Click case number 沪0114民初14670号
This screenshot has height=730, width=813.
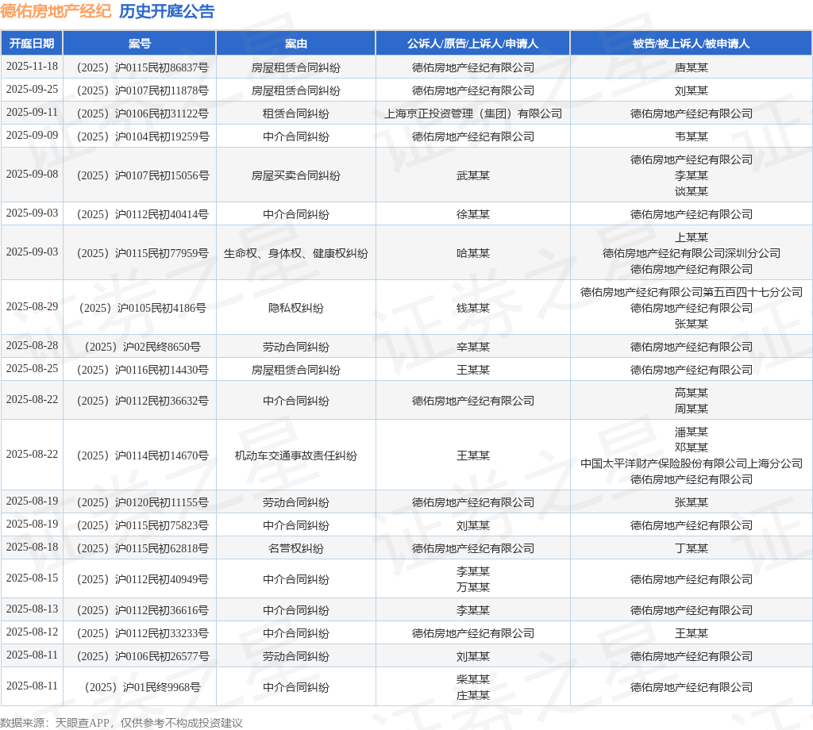pos(143,456)
